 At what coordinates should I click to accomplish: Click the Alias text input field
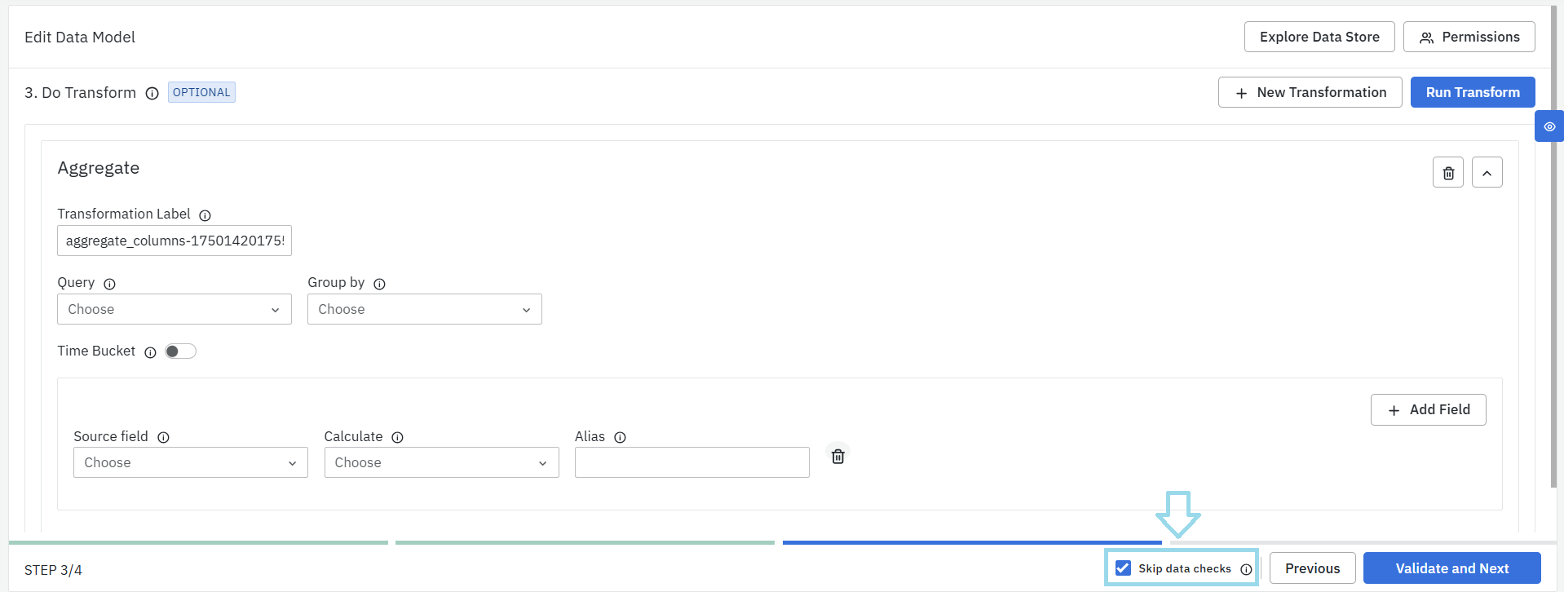(x=691, y=463)
